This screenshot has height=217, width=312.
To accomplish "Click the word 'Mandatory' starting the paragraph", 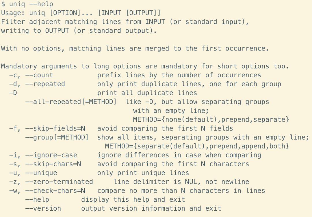I will (19, 66).
